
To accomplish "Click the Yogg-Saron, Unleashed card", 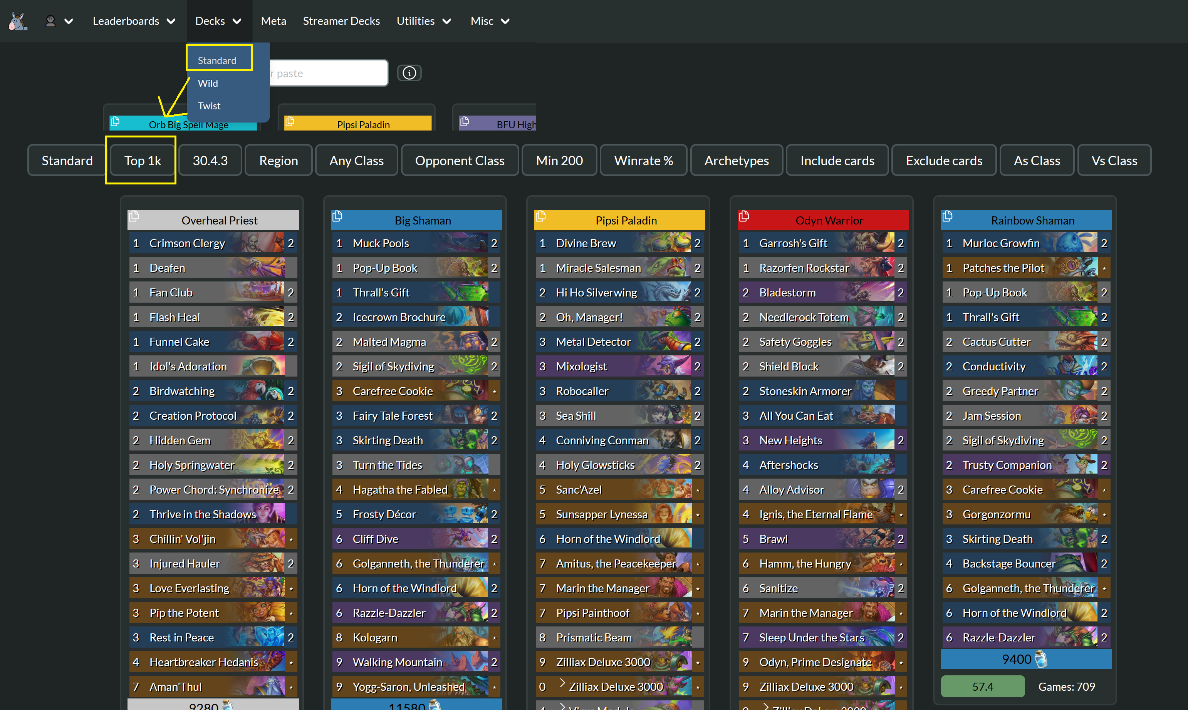I will (416, 687).
